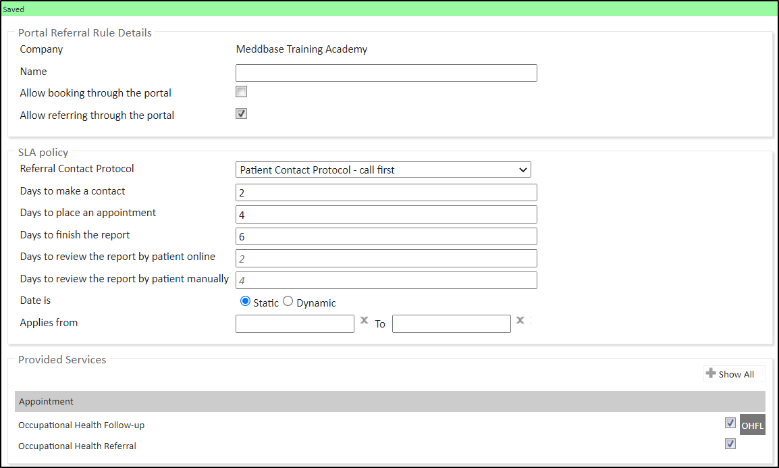
Task: Click Days to review report manually field
Action: coord(386,280)
